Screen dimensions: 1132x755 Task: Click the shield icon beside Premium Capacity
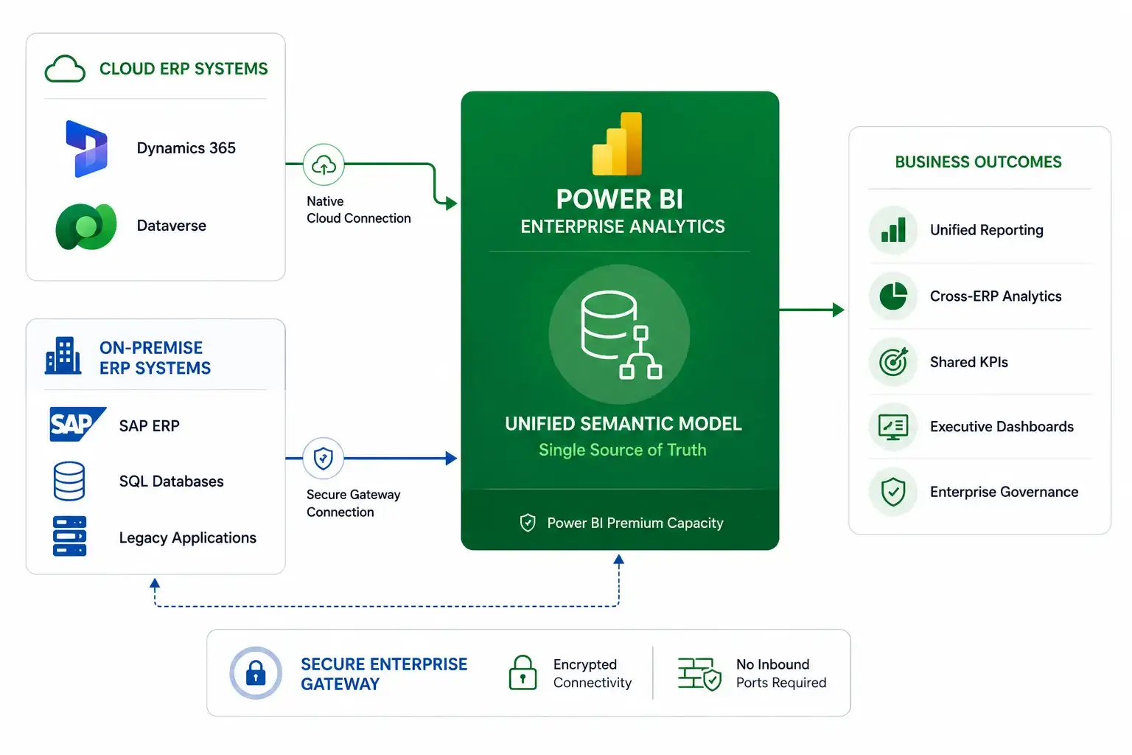(528, 523)
